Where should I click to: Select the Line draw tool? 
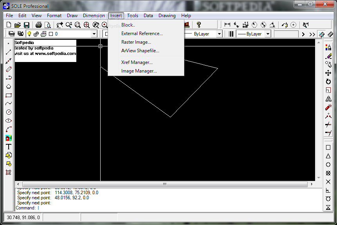(x=8, y=52)
